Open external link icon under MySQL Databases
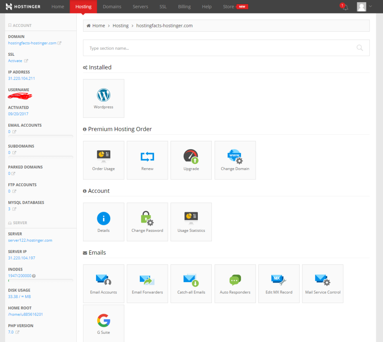This screenshot has width=383, height=342. pyautogui.click(x=14, y=209)
